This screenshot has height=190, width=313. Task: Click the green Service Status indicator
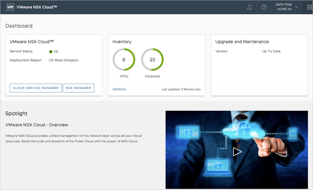click(50, 51)
